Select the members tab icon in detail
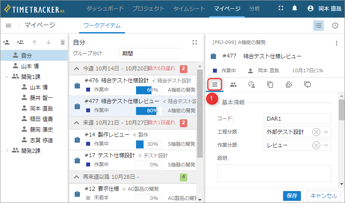The image size is (345, 203). (x=233, y=85)
